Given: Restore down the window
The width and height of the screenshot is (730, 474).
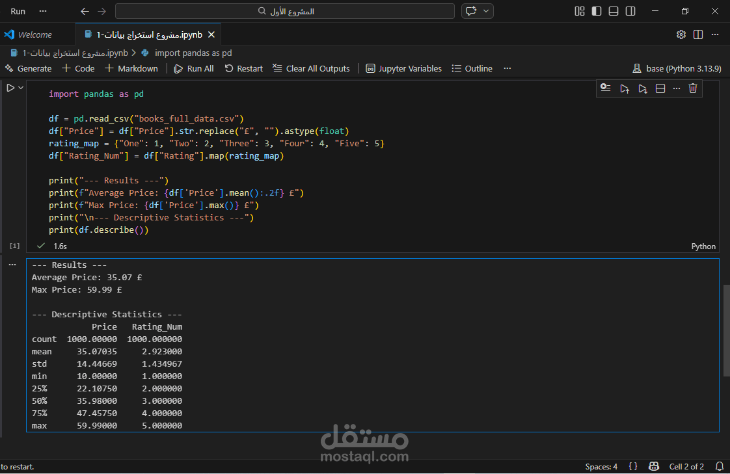Looking at the screenshot, I should coord(685,11).
